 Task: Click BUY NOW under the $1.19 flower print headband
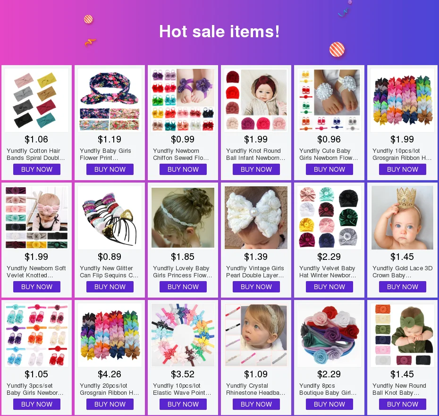pyautogui.click(x=110, y=169)
